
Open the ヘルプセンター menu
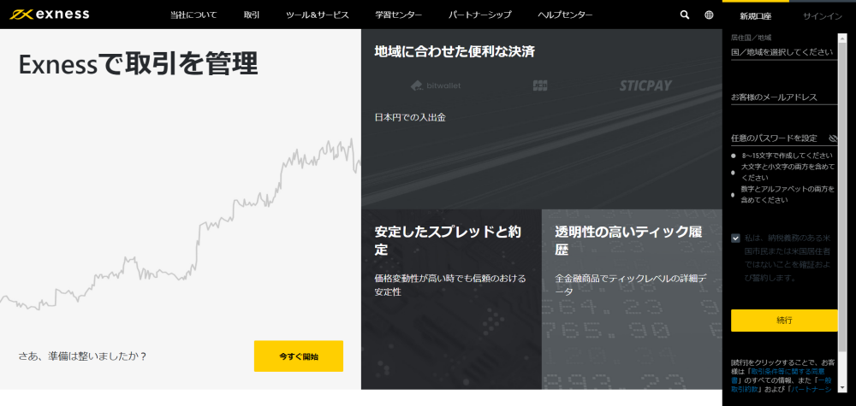tap(565, 15)
